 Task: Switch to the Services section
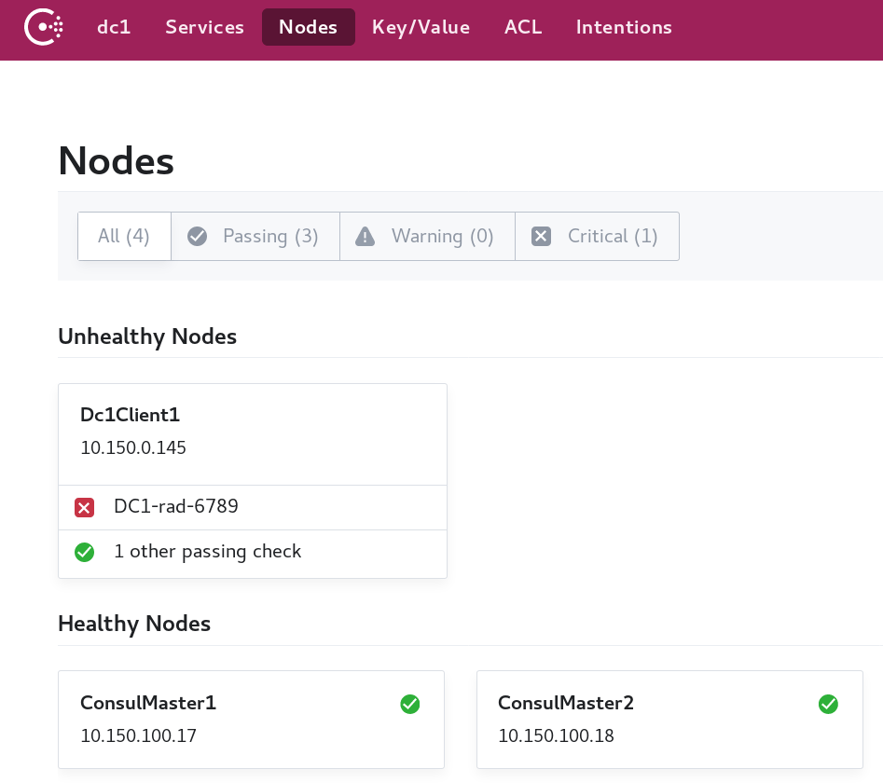(204, 27)
